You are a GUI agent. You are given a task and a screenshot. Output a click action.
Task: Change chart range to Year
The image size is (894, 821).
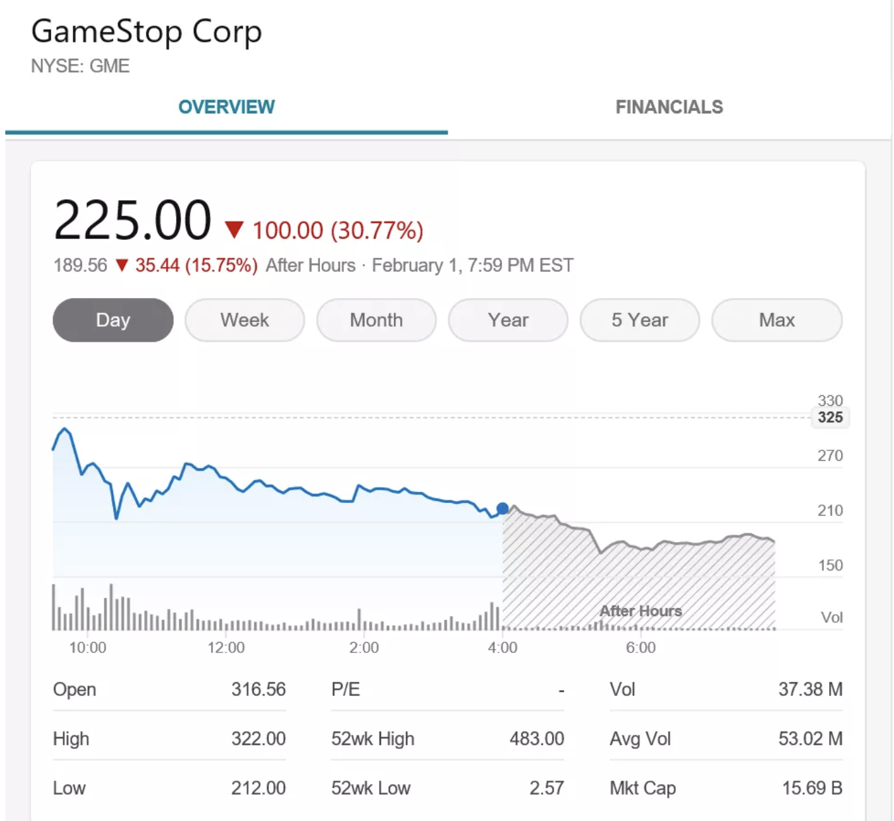(x=508, y=320)
